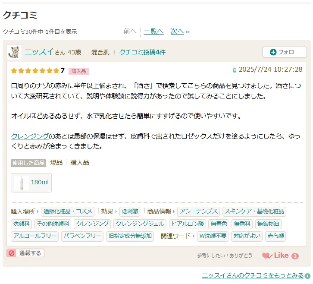Open ニッスイ user profile link
The image size is (313, 284).
click(x=39, y=52)
